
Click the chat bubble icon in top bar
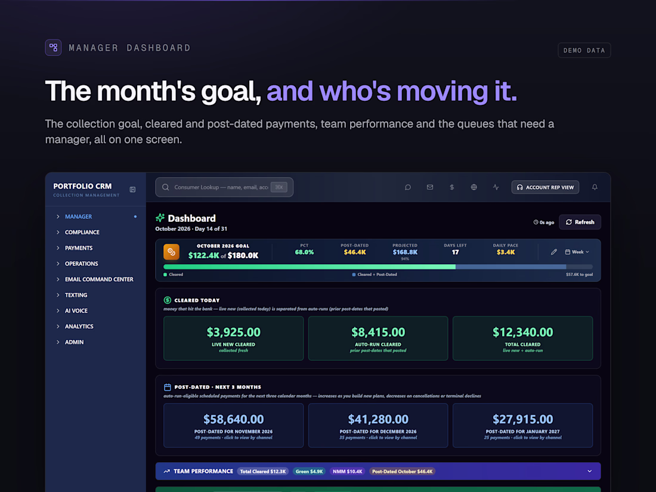coord(407,187)
